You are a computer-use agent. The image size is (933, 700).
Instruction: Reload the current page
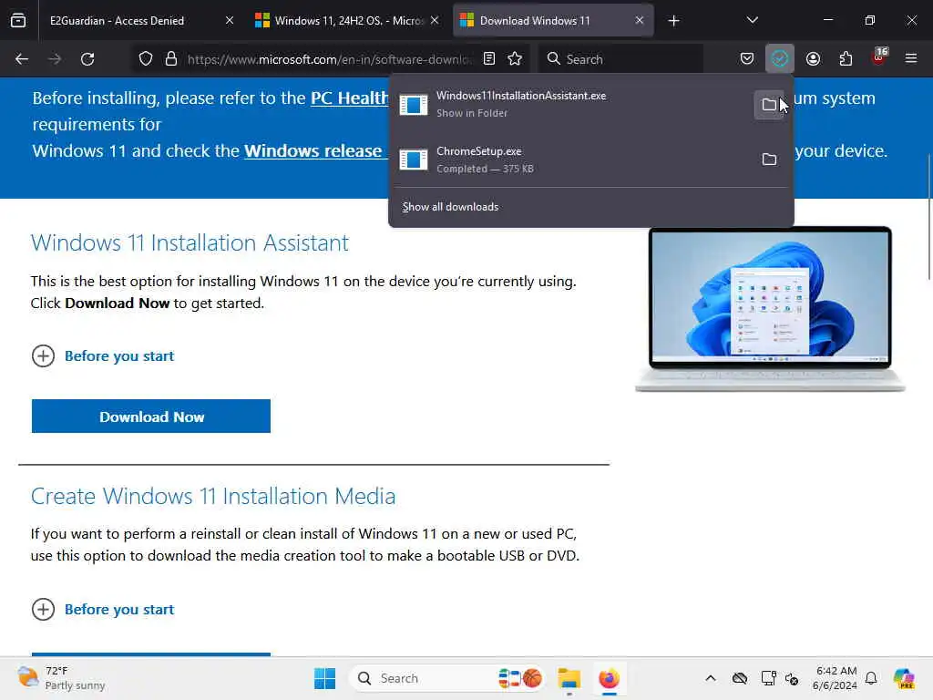[87, 59]
